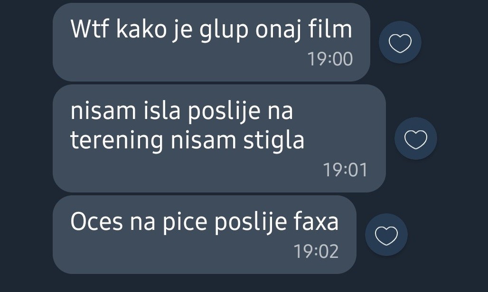Open the 'Oces na pice poslije faxa' message
The width and height of the screenshot is (488, 292).
(205, 235)
